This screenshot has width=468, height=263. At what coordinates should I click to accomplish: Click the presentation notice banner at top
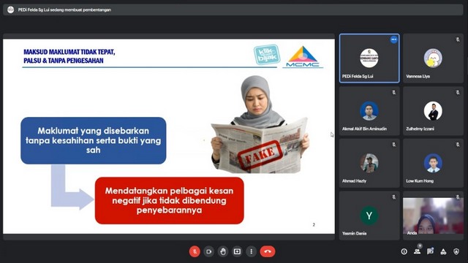233,9
